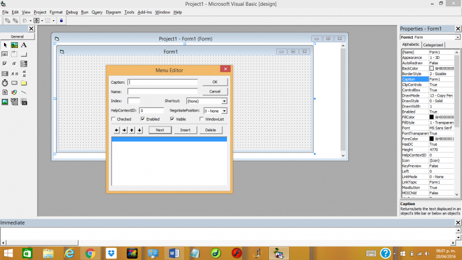
Task: Open the Align toolbar dropdown arrow
Action: 31,21
